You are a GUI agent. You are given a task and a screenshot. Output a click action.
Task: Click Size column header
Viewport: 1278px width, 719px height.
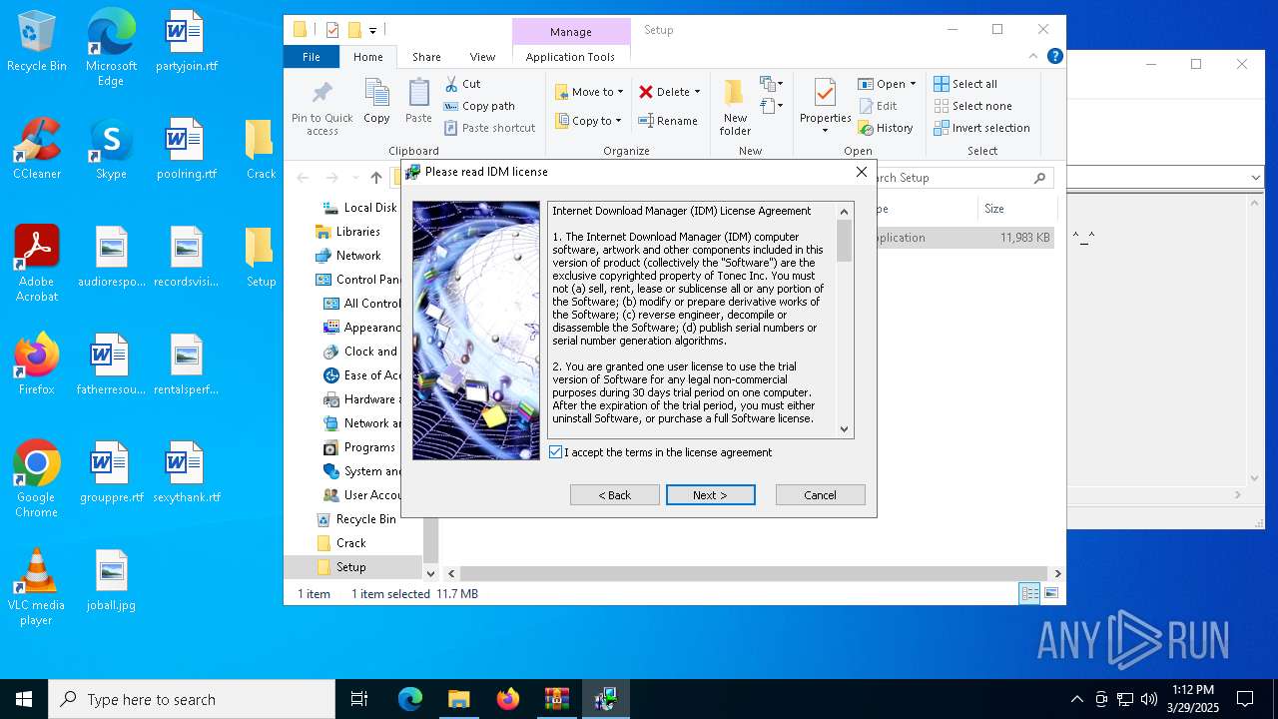(x=1016, y=209)
